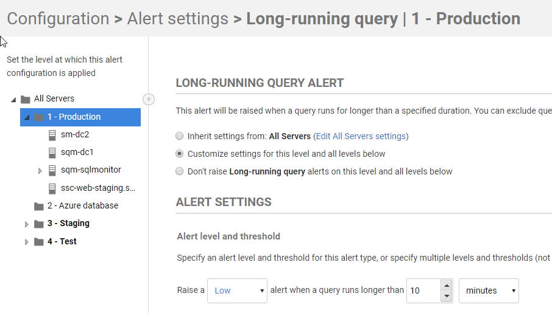Open Alert settings breadcrumb link
Image resolution: width=552 pixels, height=313 pixels.
point(177,19)
